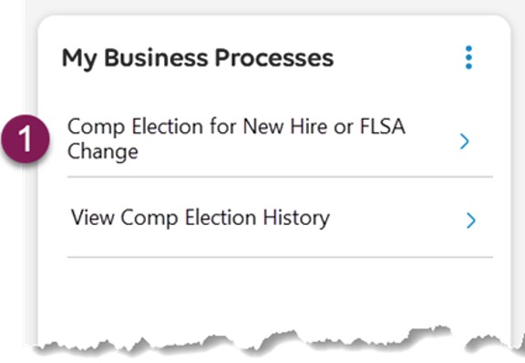The height and width of the screenshot is (363, 525).
Task: Click the My Business Processes heading
Action: coord(198,58)
